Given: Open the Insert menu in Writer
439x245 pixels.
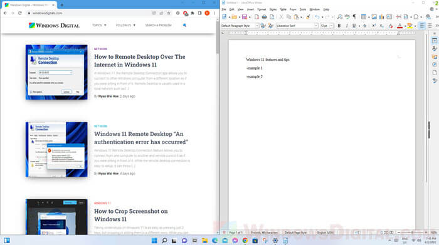Looking at the screenshot, I should (250, 9).
